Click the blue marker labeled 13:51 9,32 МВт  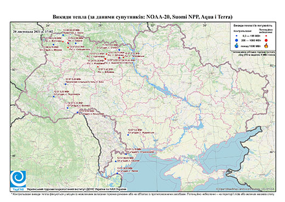[117, 173]
